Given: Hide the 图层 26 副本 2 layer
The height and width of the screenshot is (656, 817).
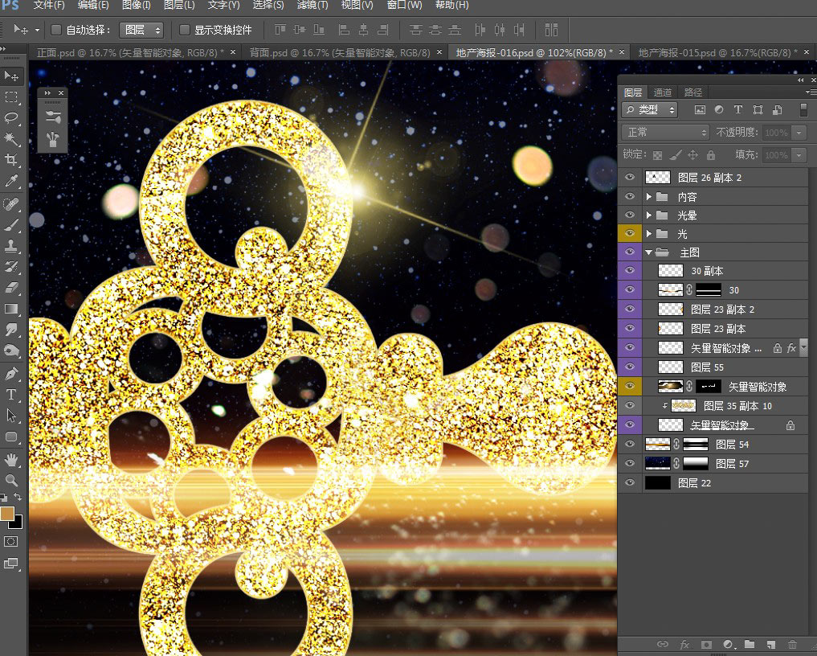Looking at the screenshot, I should point(630,178).
